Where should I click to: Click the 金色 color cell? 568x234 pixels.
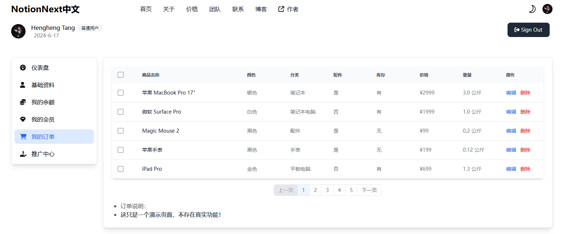pos(252,169)
